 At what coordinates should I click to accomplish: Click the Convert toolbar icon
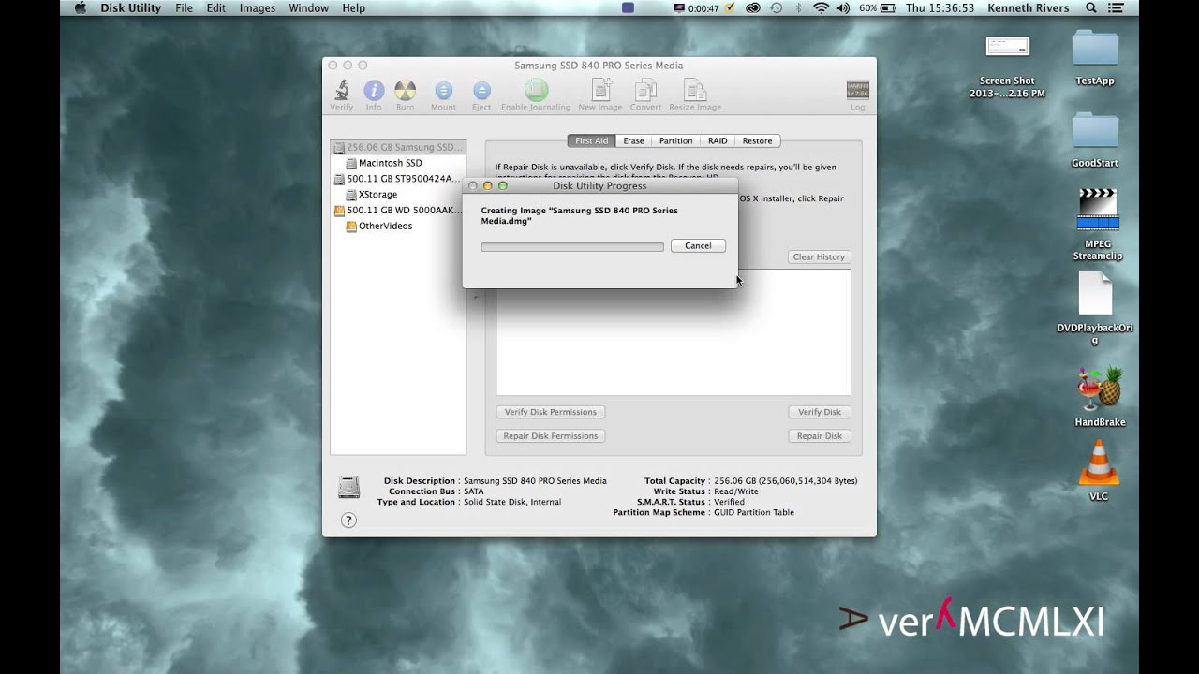point(645,95)
